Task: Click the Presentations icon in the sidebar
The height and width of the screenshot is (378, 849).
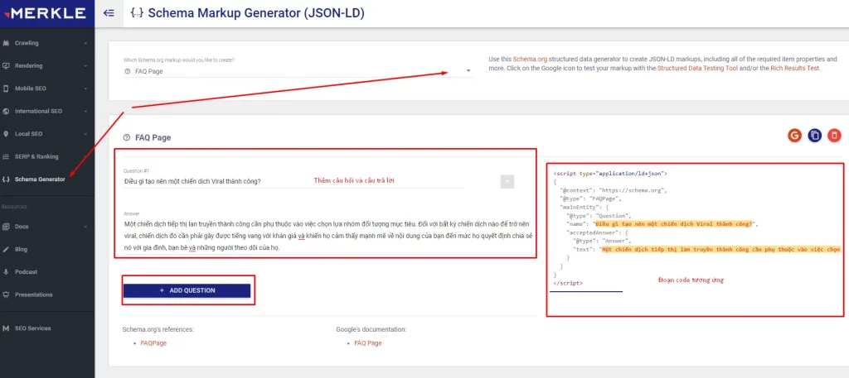Action: (x=6, y=294)
